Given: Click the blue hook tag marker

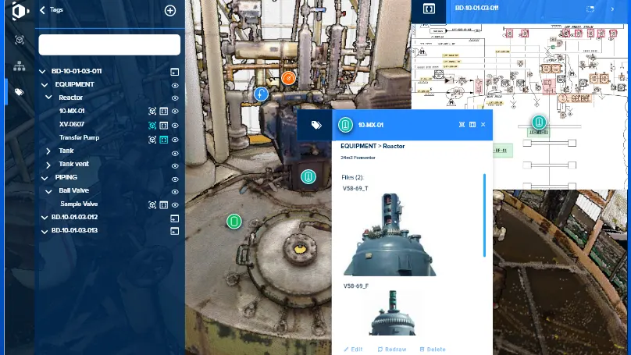Looking at the screenshot, I should point(261,94).
